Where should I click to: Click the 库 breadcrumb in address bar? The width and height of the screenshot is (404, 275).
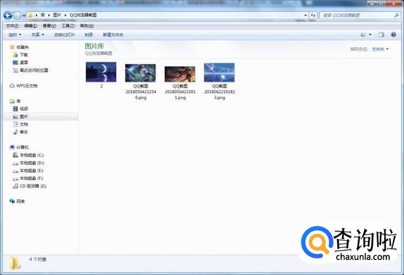[x=43, y=15]
